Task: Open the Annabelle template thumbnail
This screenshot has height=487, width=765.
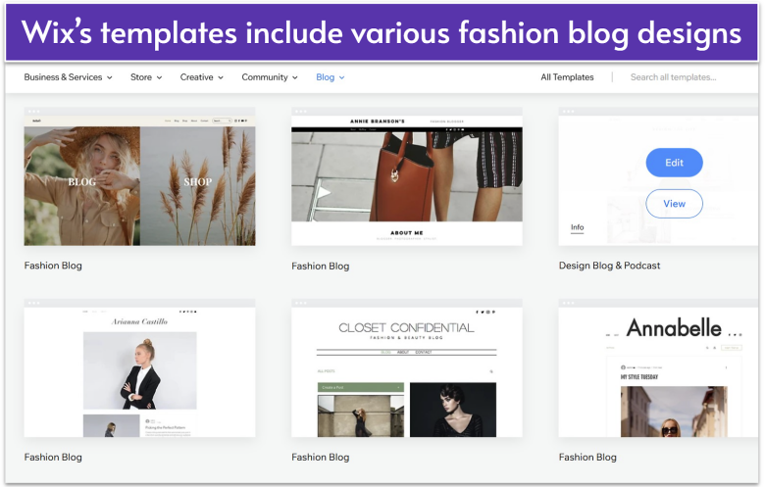Action: pos(659,368)
